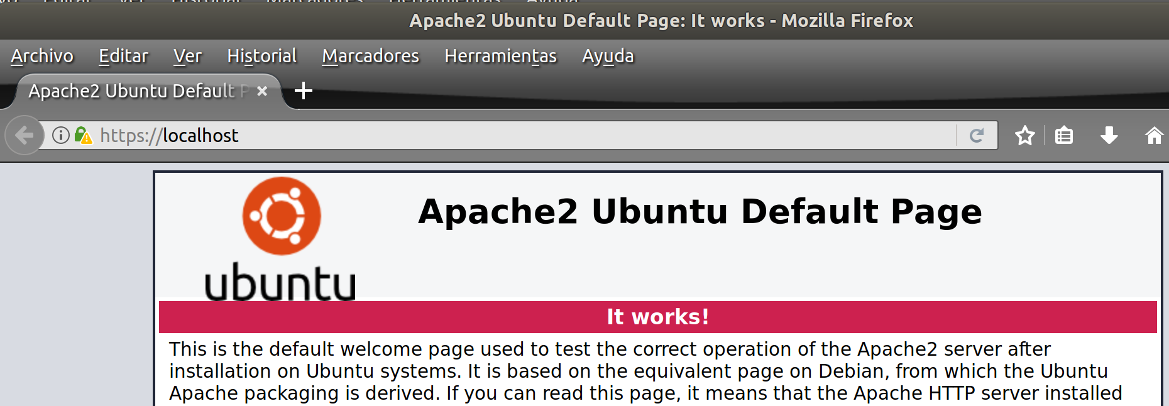The width and height of the screenshot is (1169, 406).
Task: Click the line starting 'Apache packaging is derived'
Action: (x=645, y=393)
